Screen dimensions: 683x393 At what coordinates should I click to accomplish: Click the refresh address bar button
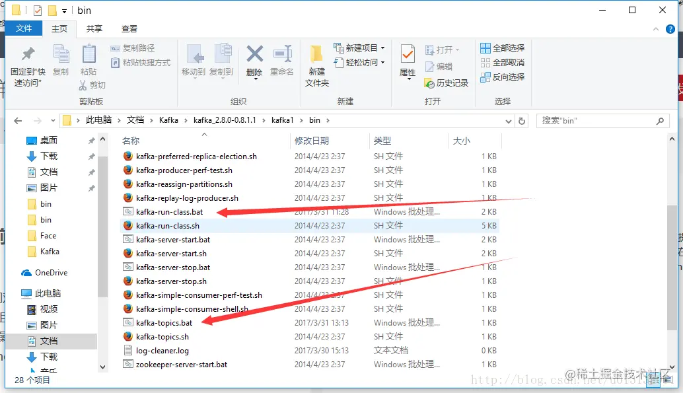click(522, 121)
